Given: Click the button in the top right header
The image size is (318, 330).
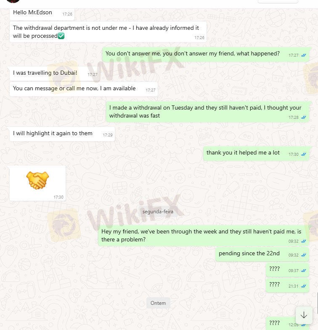Looking at the screenshot, I should coord(278,1).
